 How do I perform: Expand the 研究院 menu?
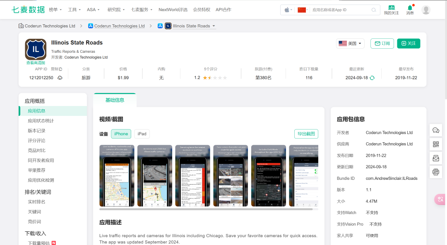(116, 9)
